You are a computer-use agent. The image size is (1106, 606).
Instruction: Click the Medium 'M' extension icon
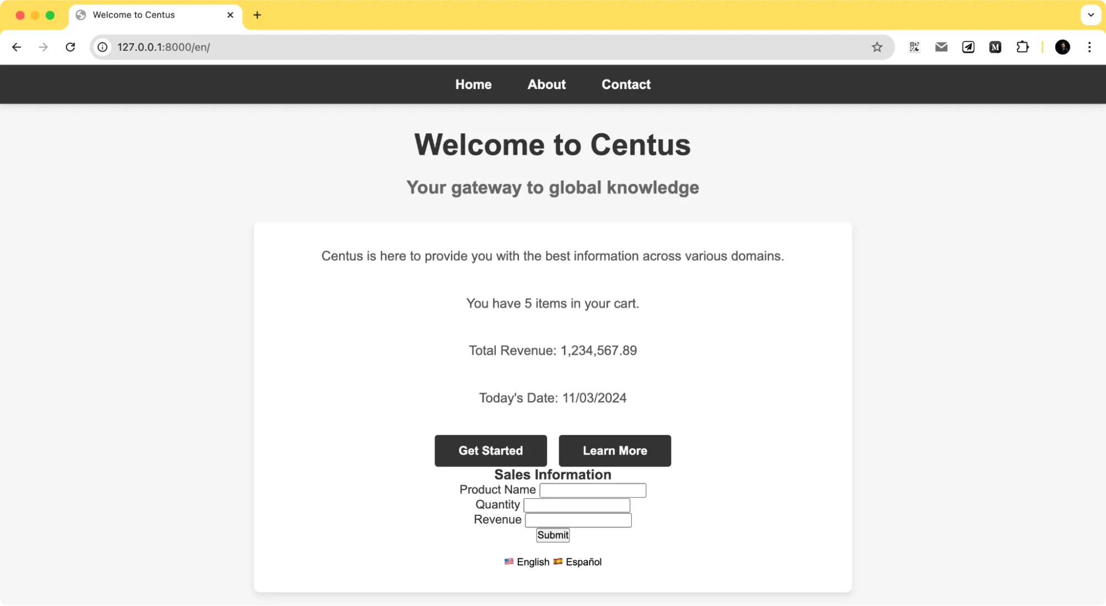click(995, 47)
